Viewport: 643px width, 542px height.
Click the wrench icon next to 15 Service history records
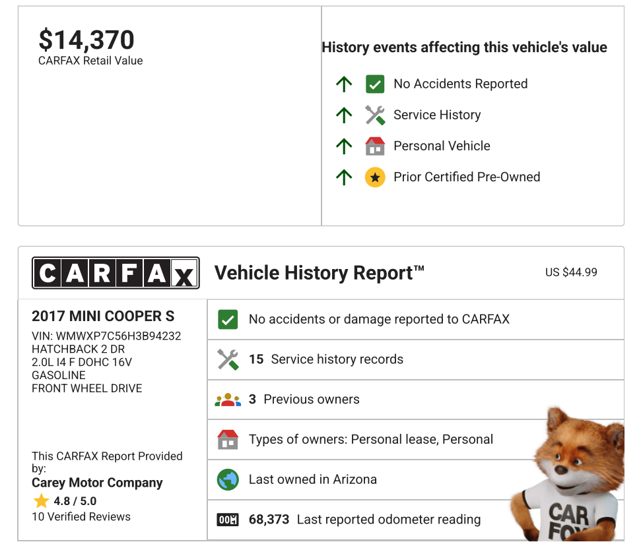pyautogui.click(x=228, y=359)
